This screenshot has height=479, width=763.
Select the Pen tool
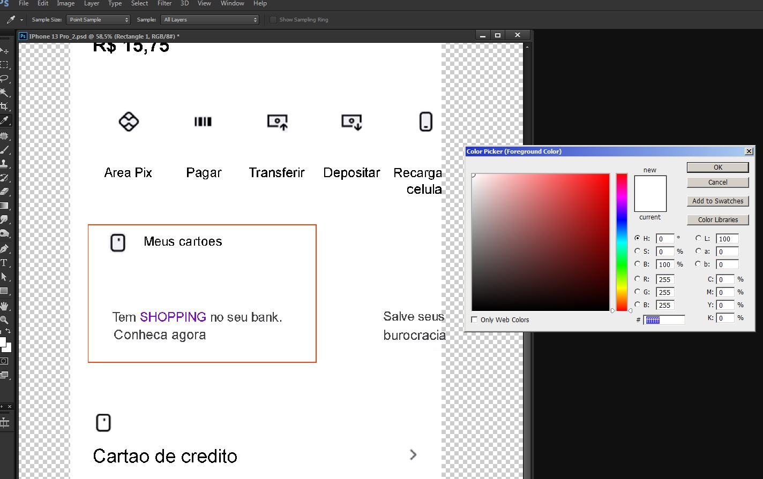pos(4,249)
